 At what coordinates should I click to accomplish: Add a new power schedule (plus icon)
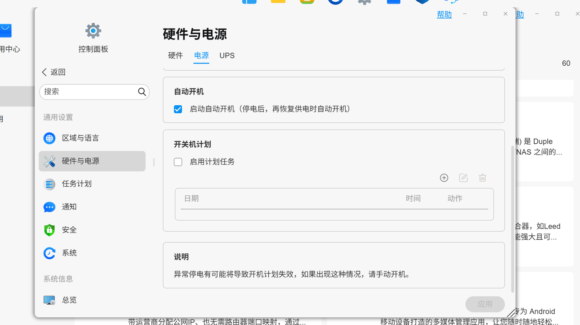pyautogui.click(x=444, y=178)
